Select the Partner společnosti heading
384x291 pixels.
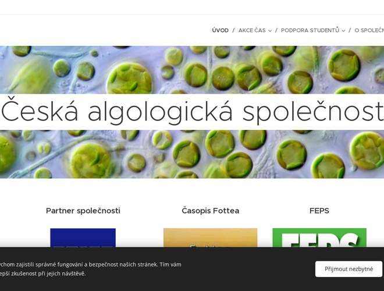(x=83, y=211)
